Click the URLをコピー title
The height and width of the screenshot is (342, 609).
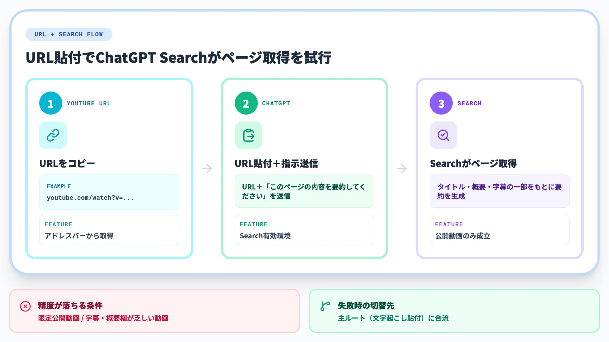(x=67, y=164)
